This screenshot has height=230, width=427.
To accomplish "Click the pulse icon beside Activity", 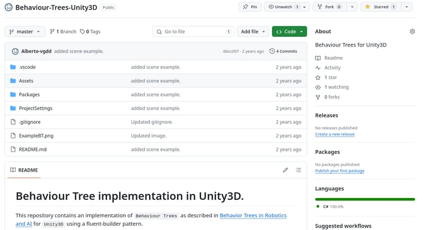I will click(x=318, y=68).
